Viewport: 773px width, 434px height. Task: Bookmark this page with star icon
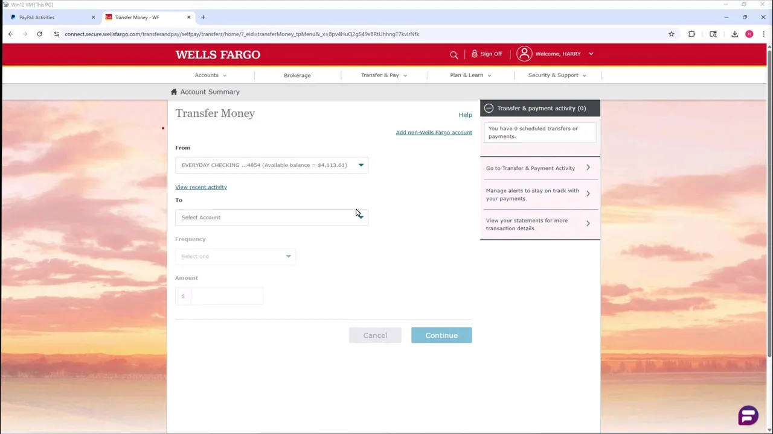pos(671,34)
